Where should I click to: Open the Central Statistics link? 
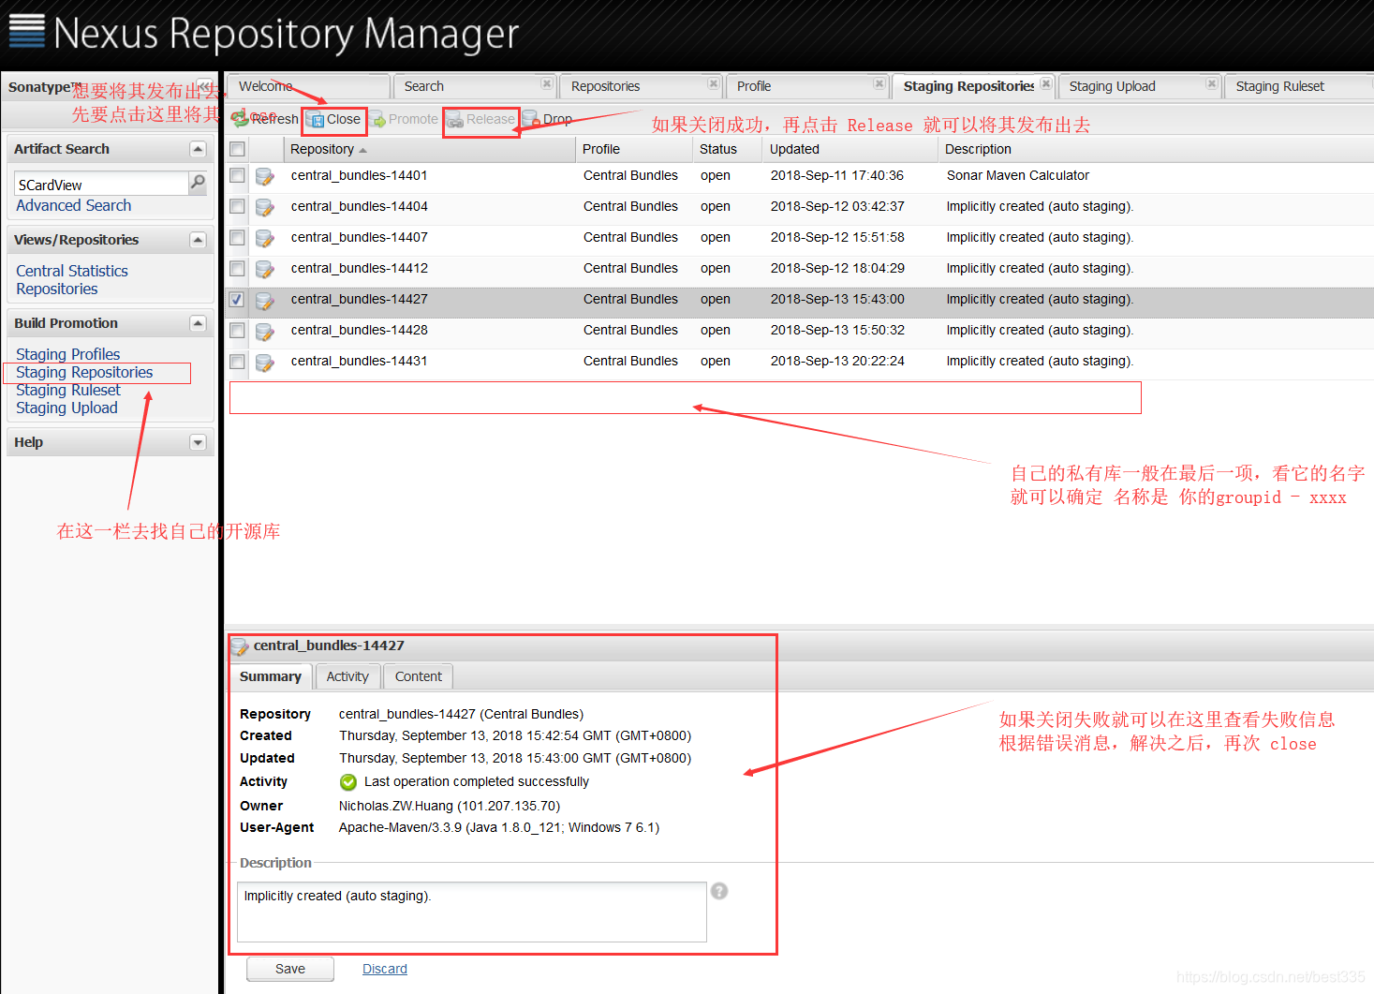[x=72, y=271]
